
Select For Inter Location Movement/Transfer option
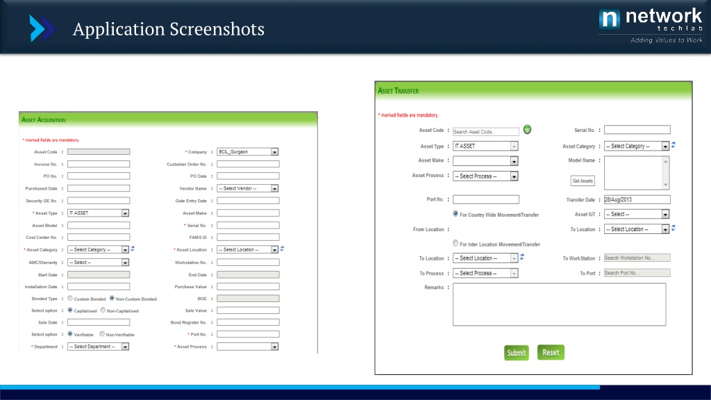pos(455,244)
